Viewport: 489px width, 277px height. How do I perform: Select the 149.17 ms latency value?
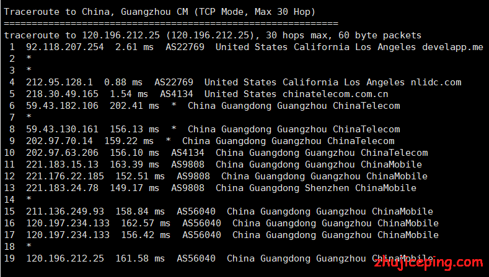coord(134,188)
